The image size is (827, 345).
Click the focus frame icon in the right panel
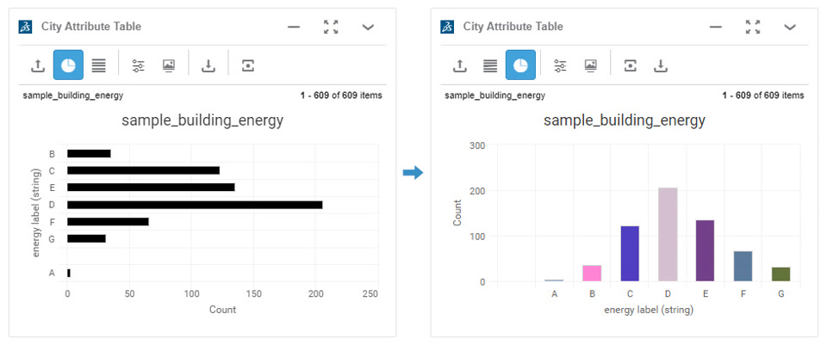click(631, 65)
